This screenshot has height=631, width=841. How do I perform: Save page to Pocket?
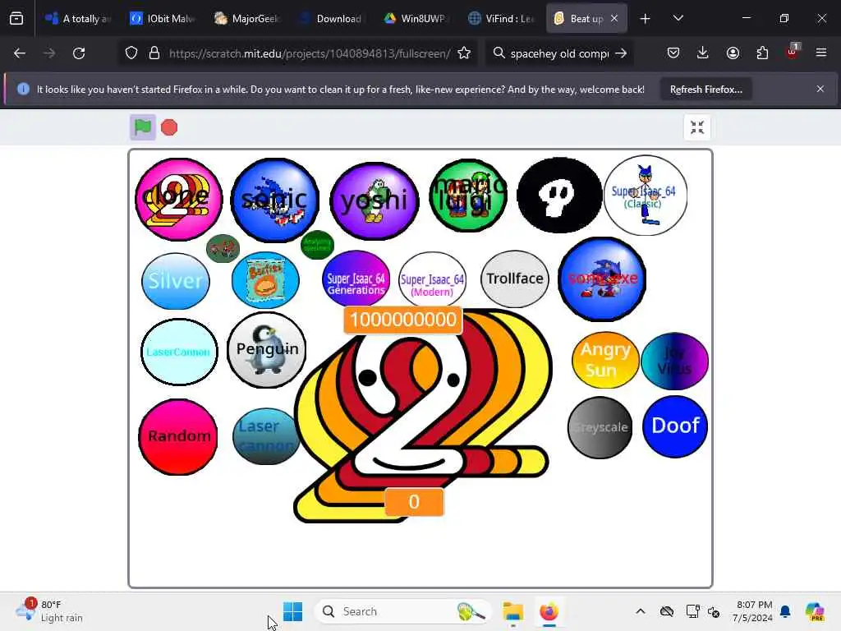pos(673,53)
